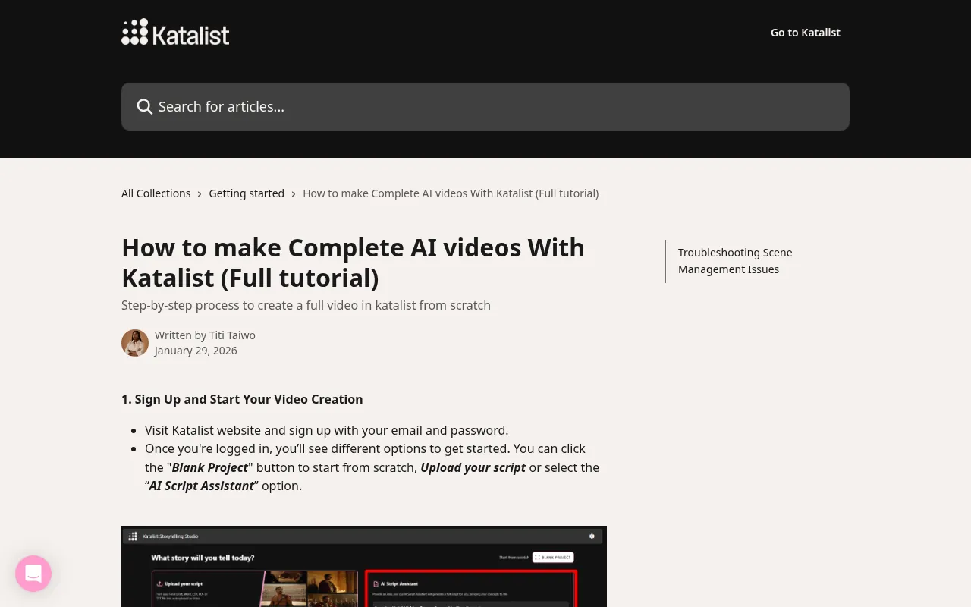Click the current article title breadcrumb
Image resolution: width=971 pixels, height=607 pixels.
click(451, 193)
